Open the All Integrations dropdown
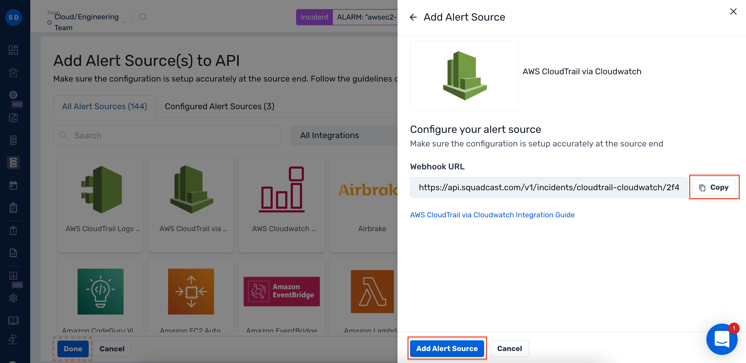 click(344, 135)
